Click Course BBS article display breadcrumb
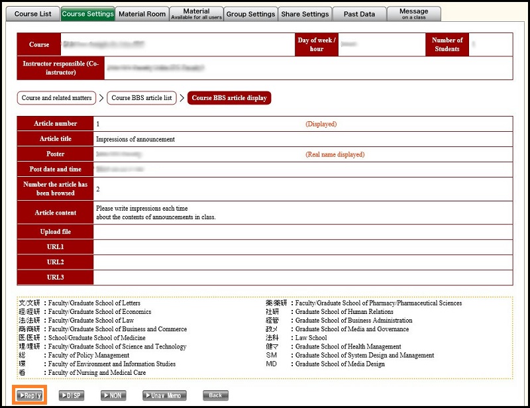530x408 pixels. [x=229, y=98]
